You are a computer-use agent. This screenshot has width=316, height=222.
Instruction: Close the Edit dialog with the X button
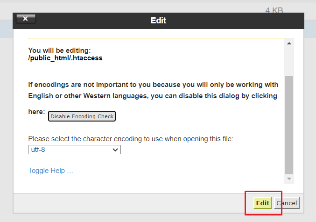(x=26, y=19)
